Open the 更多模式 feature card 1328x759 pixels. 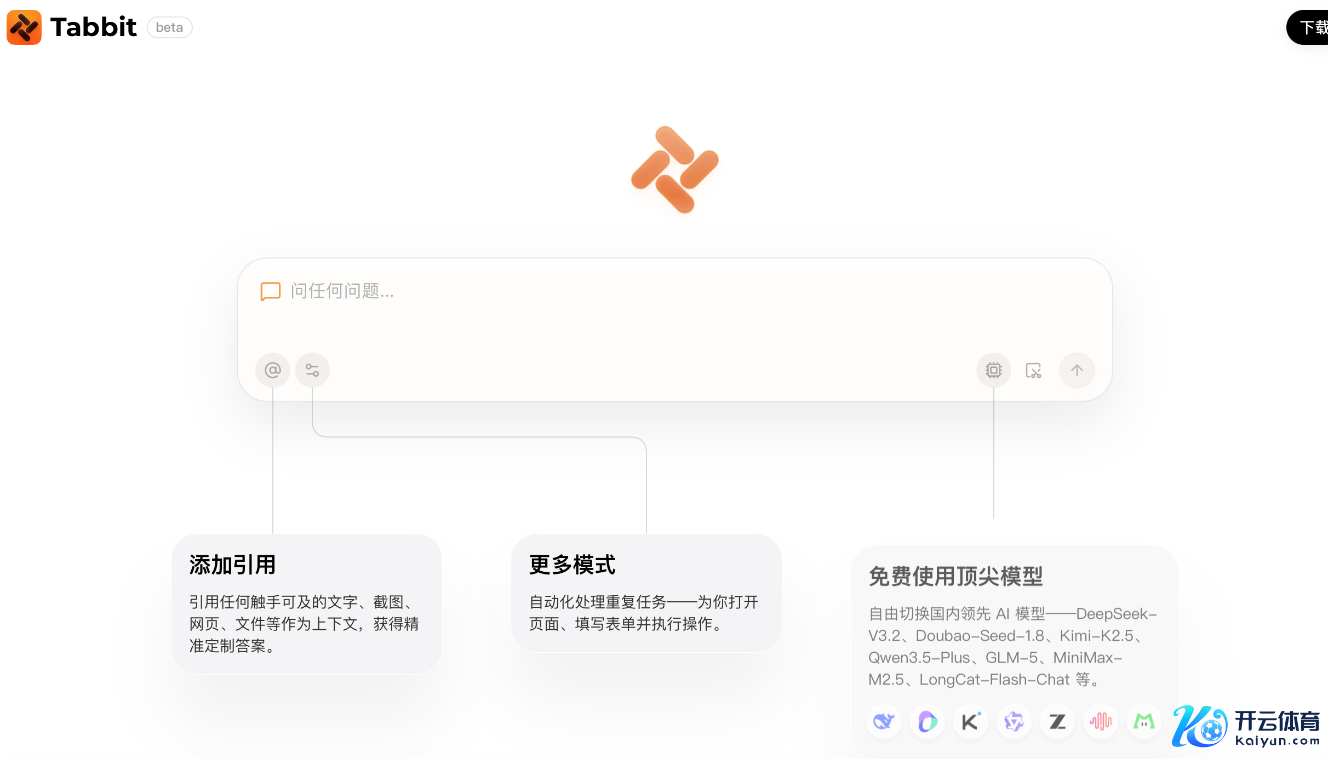(646, 593)
